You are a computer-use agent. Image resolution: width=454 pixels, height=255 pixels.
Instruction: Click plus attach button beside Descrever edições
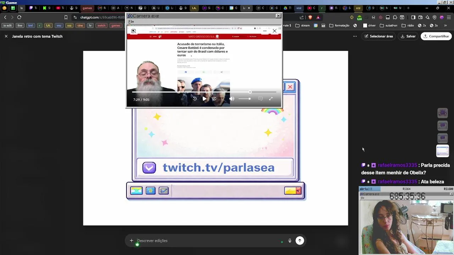pos(131,241)
